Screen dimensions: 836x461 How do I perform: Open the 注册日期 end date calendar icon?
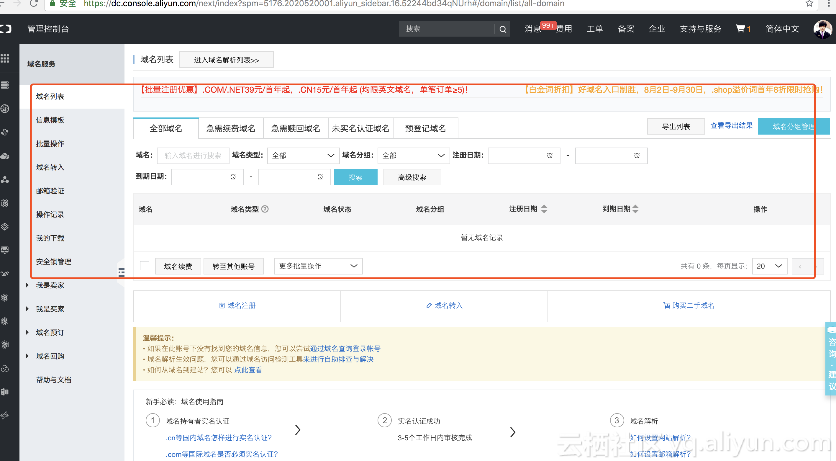click(637, 156)
